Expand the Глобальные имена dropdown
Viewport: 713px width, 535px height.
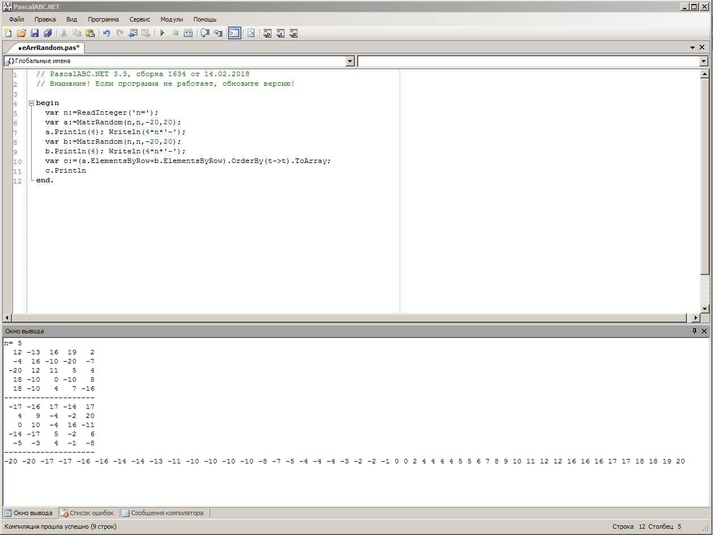350,61
